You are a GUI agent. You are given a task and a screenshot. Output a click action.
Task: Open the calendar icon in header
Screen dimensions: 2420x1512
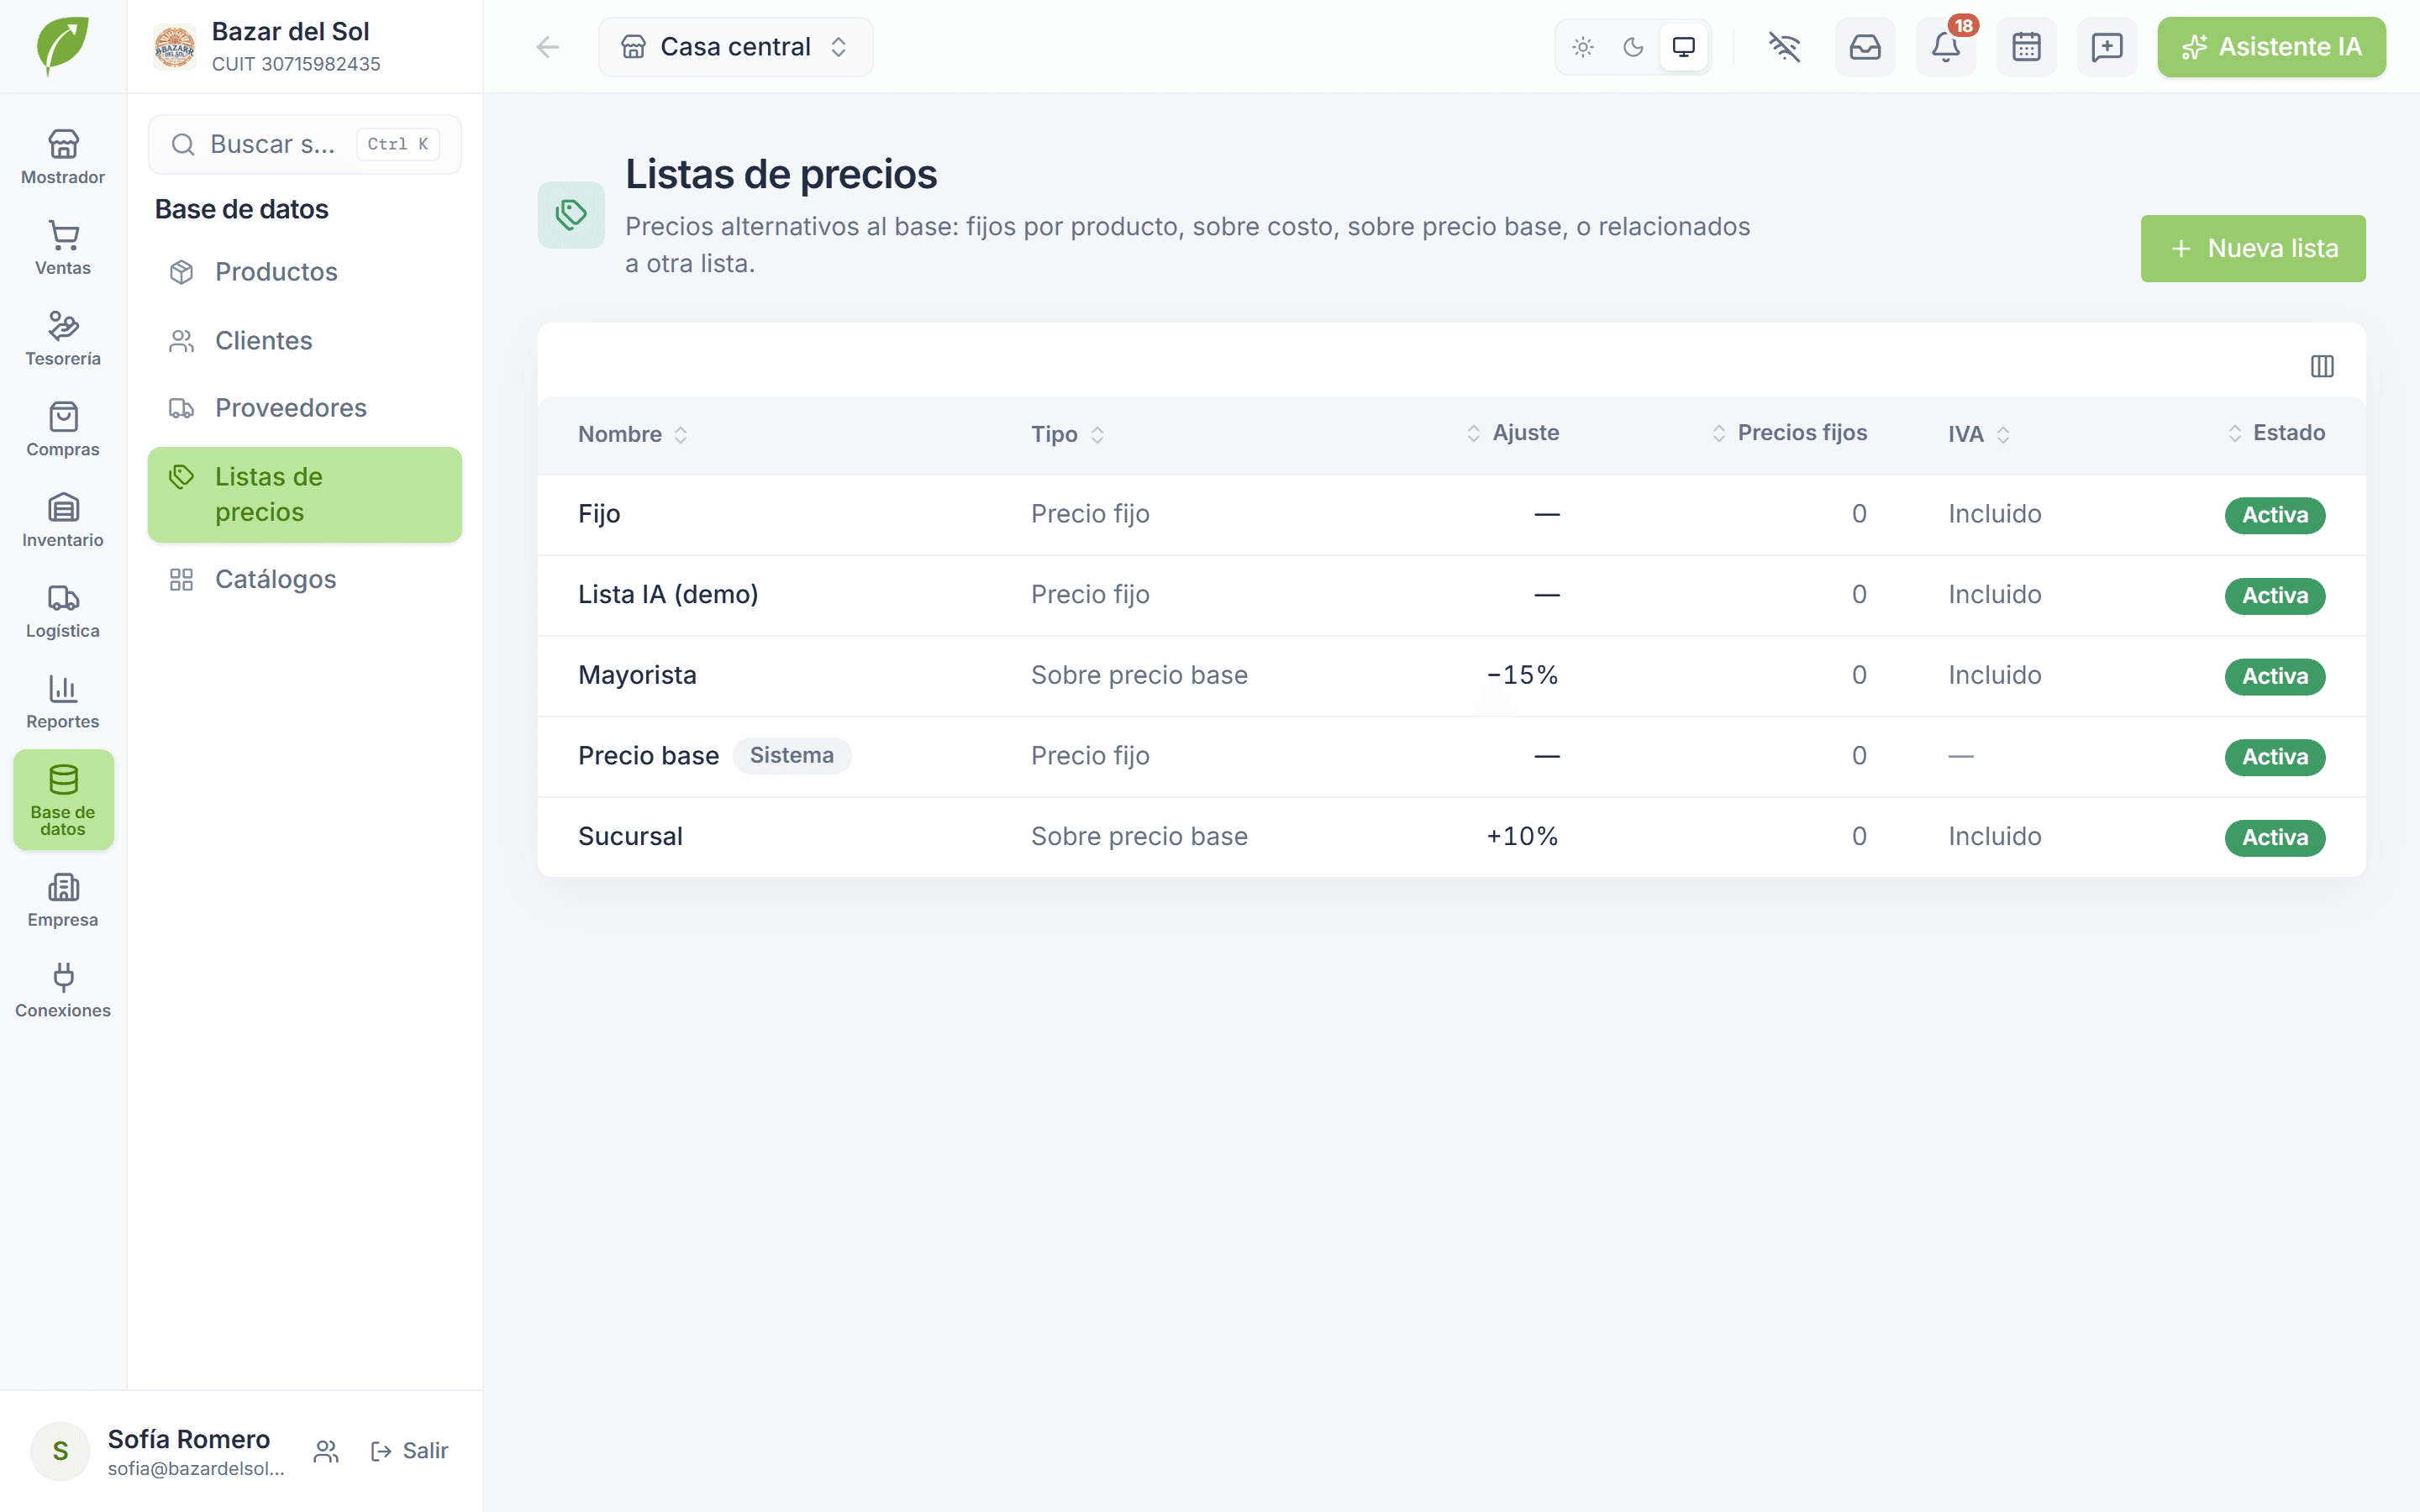coord(2026,47)
